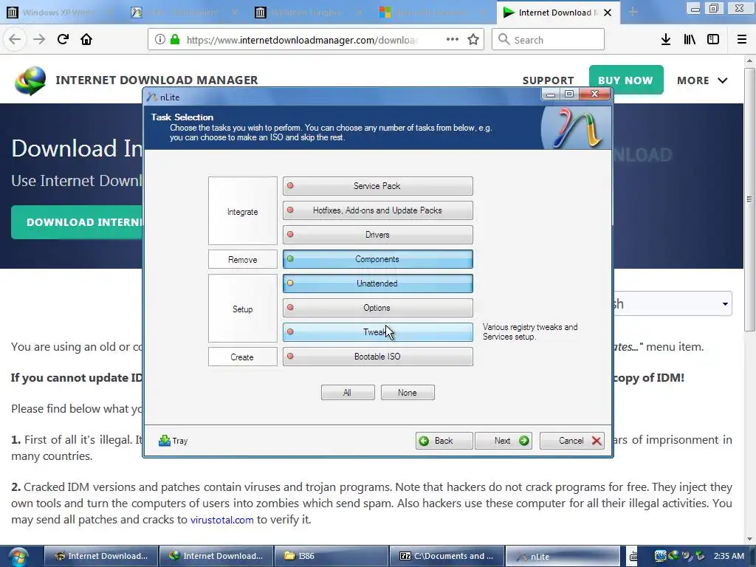Open Firefox downloads panel
The width and height of the screenshot is (756, 567).
coord(666,40)
